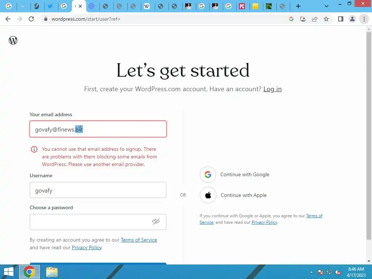
Task: Open the taskbar clock showing 8:46 AM
Action: 356,272
